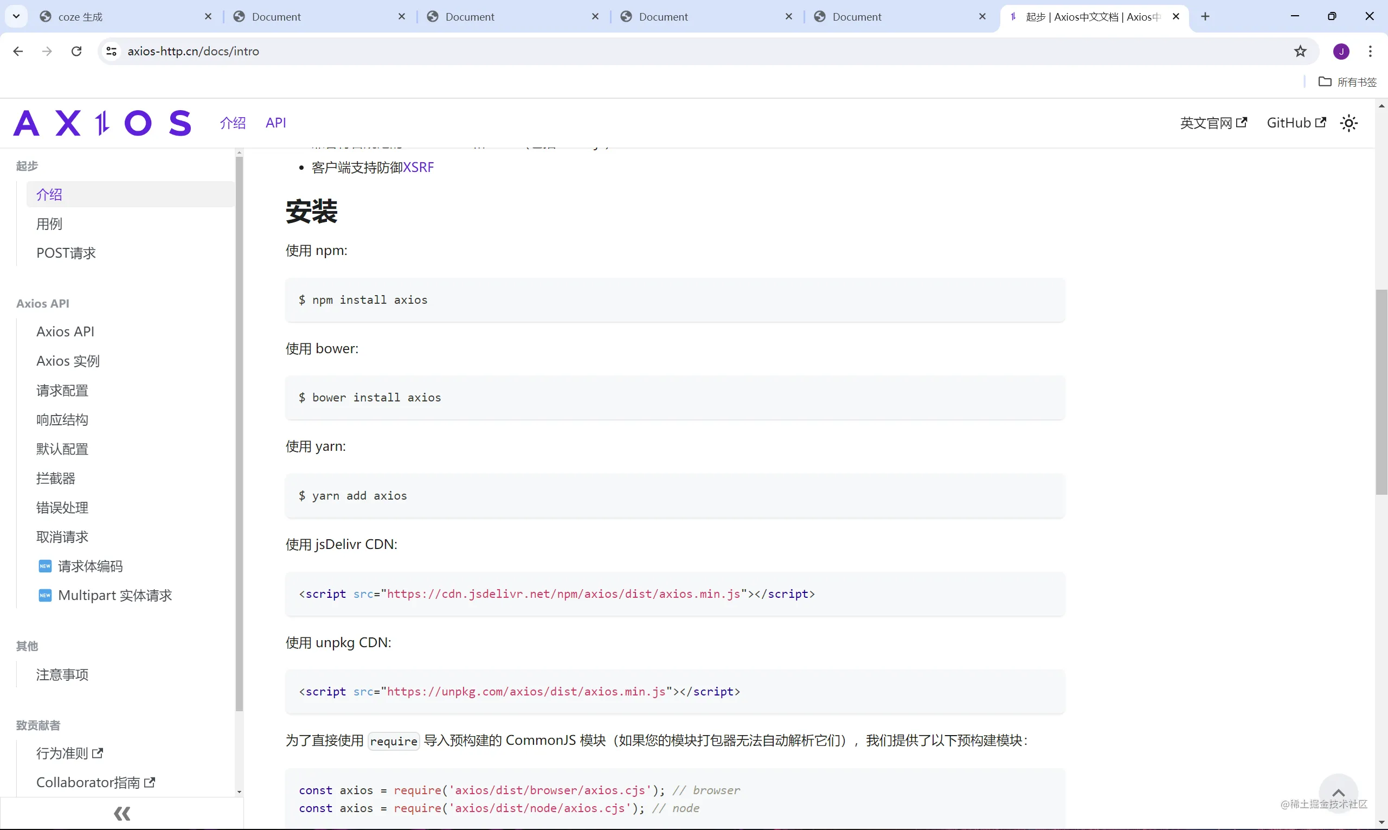
Task: Switch to the first Document tab
Action: click(x=319, y=17)
